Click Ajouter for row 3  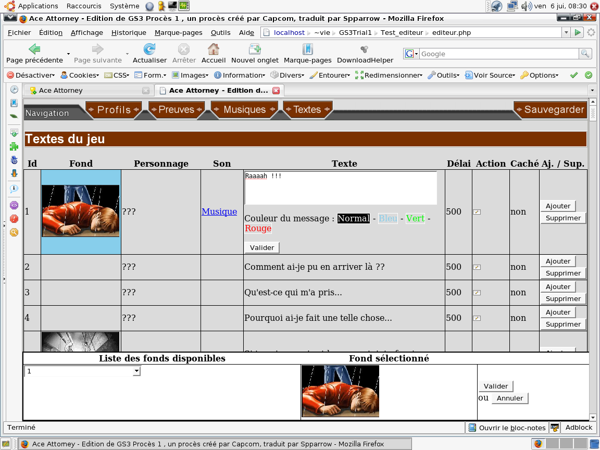(558, 286)
